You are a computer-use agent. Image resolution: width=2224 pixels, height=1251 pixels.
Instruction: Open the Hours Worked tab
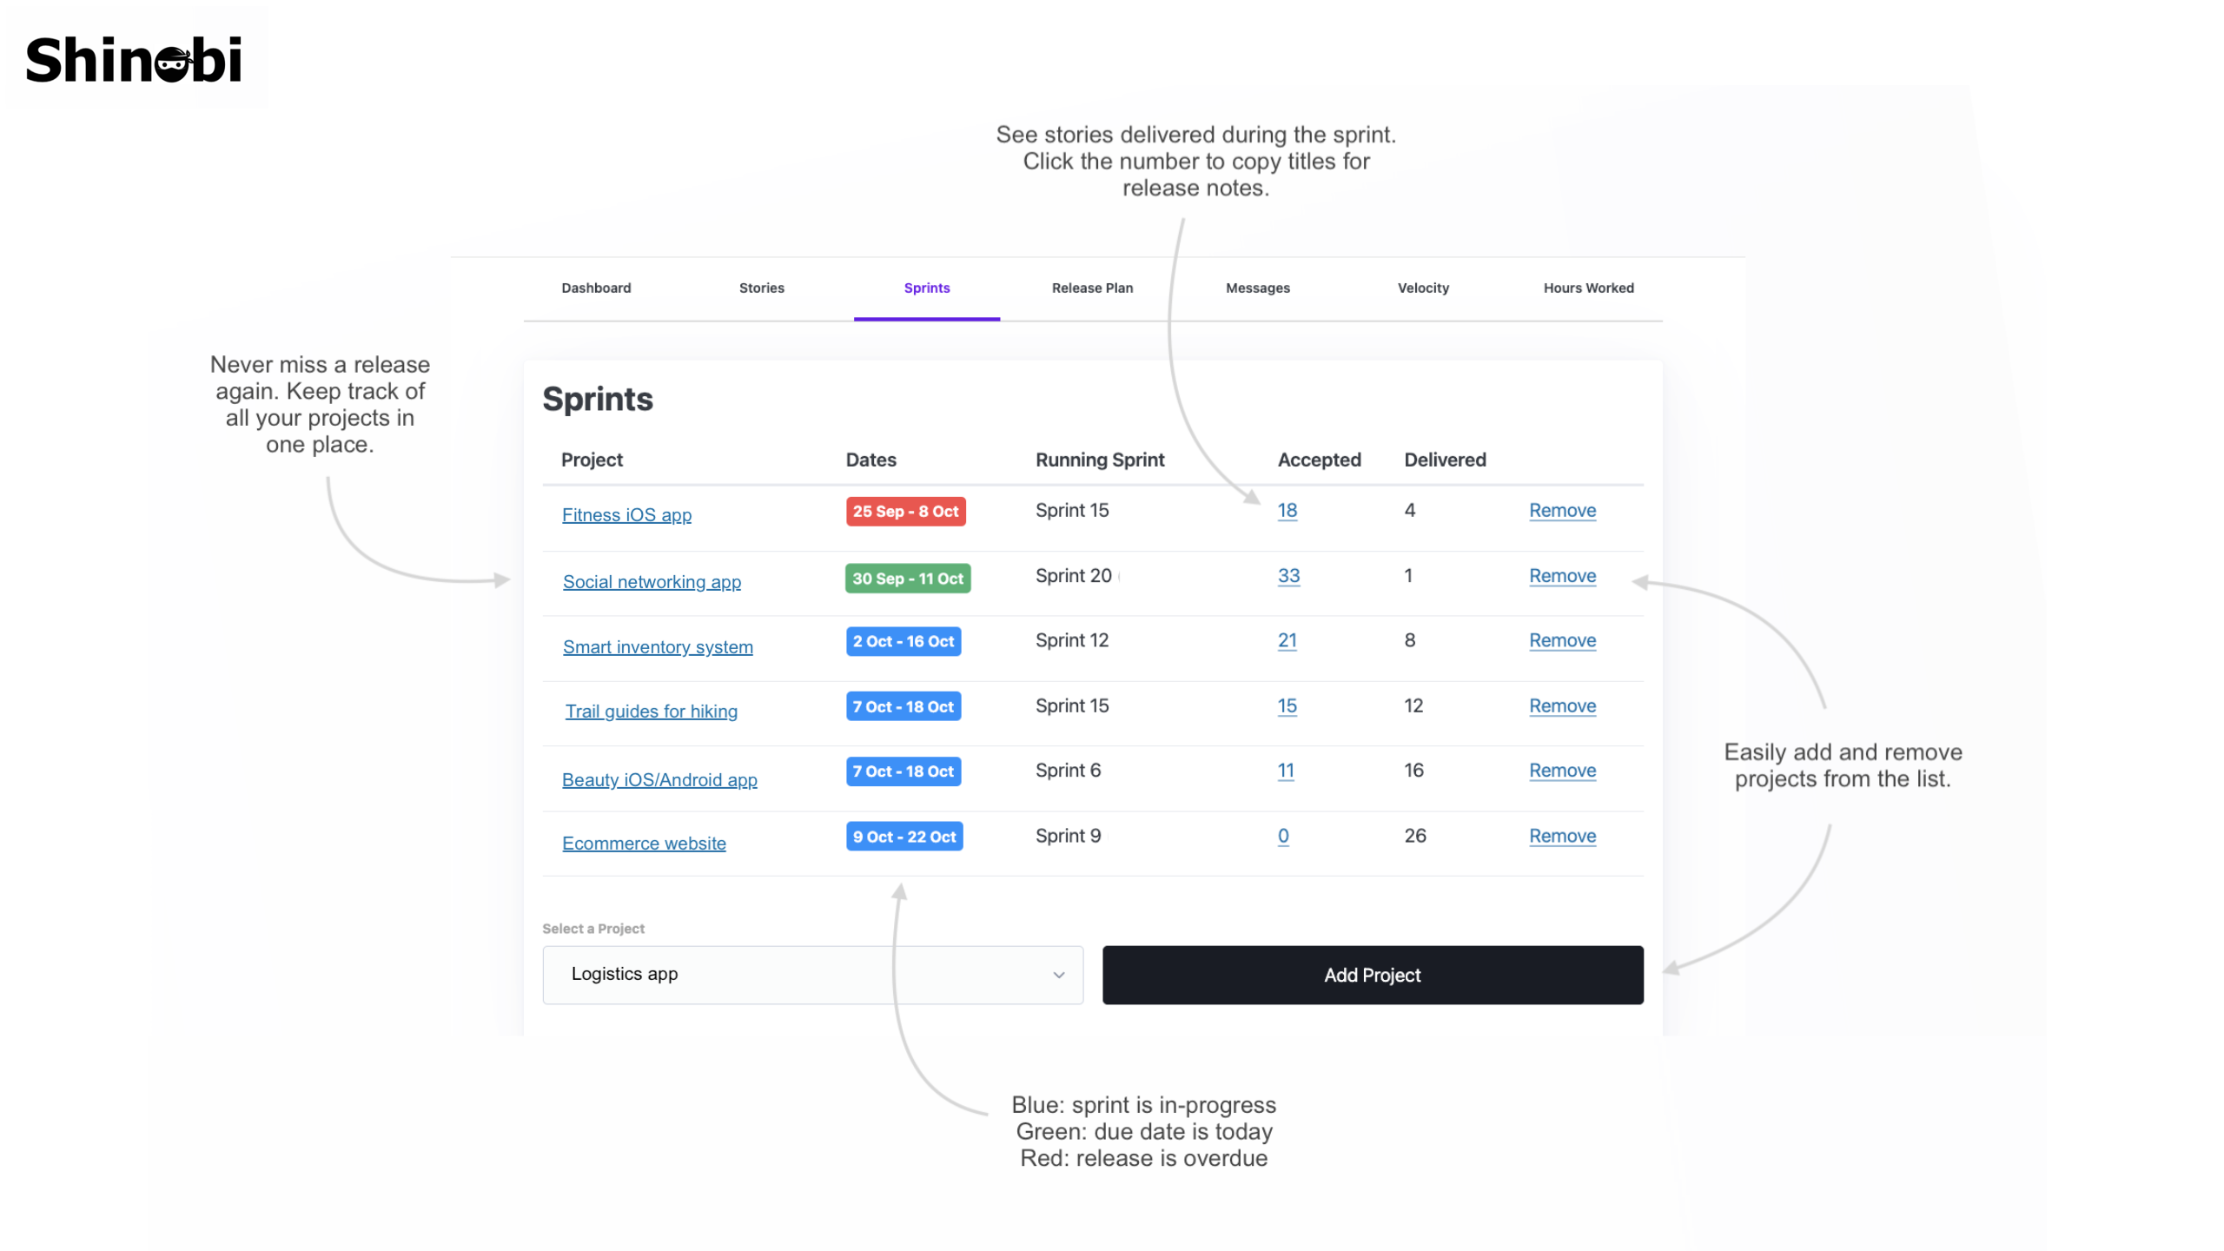click(1588, 288)
